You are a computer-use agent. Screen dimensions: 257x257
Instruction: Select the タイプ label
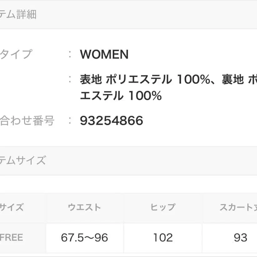pos(16,54)
